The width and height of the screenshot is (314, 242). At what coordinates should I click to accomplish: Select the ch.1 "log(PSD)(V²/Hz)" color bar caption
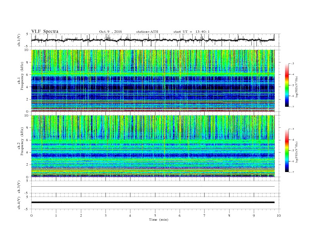pyautogui.click(x=297, y=87)
